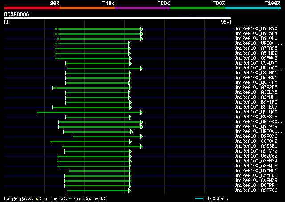
Task: Click the 'Large gaps:' legend text
Action: pyautogui.click(x=19, y=199)
